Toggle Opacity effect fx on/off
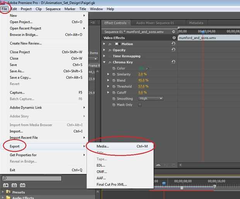Viewport: 240px width, 199px height. [x=110, y=50]
